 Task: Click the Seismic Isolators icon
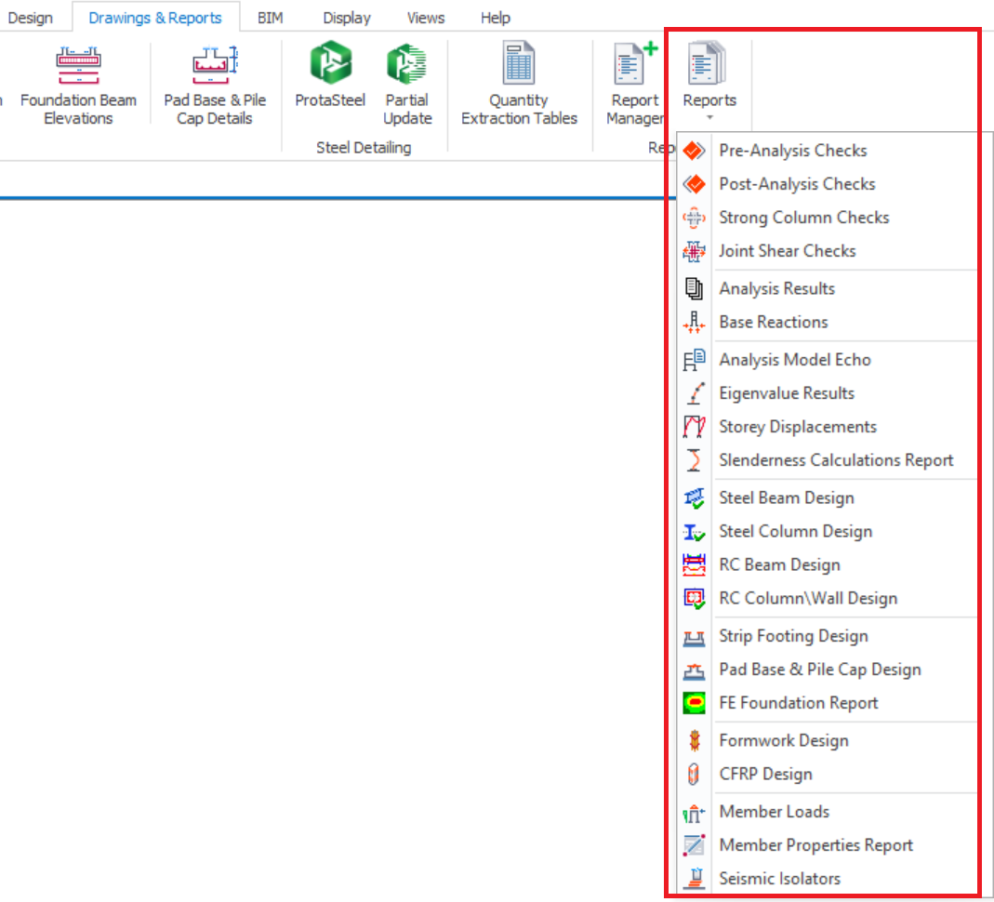pyautogui.click(x=694, y=878)
